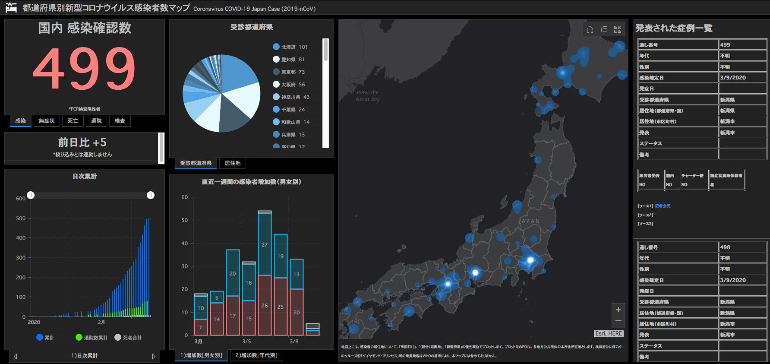Show the 1)増加数[男女別] chart tab
Viewport: 770px width, 364px height.
point(201,355)
